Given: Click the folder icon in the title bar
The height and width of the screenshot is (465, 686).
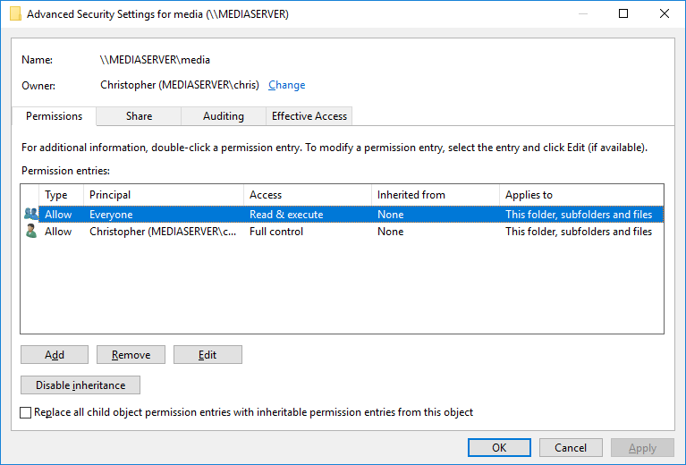Looking at the screenshot, I should [x=15, y=14].
